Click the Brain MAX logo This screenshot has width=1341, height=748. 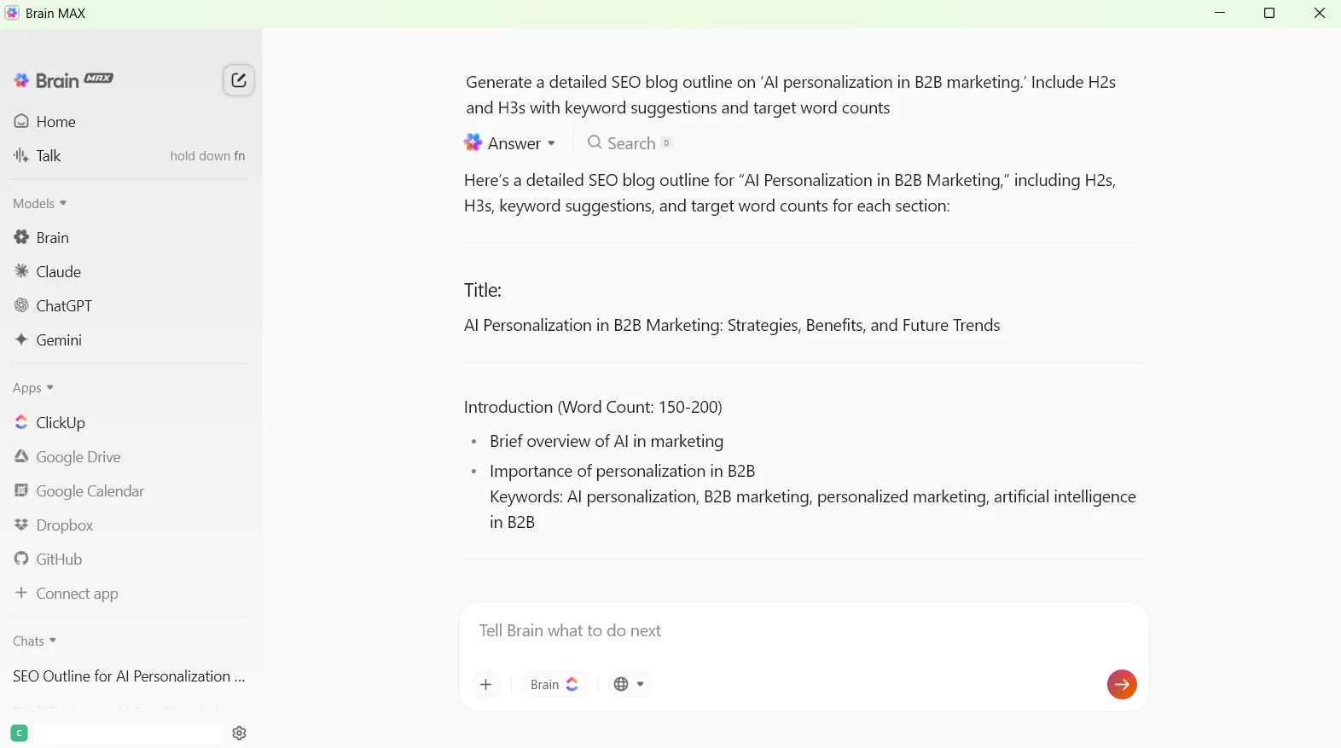(63, 80)
